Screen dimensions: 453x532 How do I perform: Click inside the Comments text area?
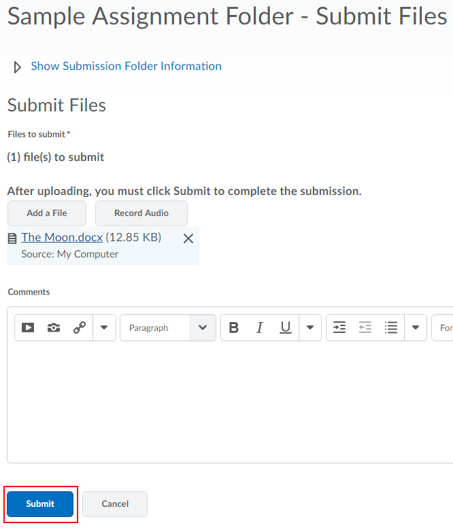coord(230,402)
